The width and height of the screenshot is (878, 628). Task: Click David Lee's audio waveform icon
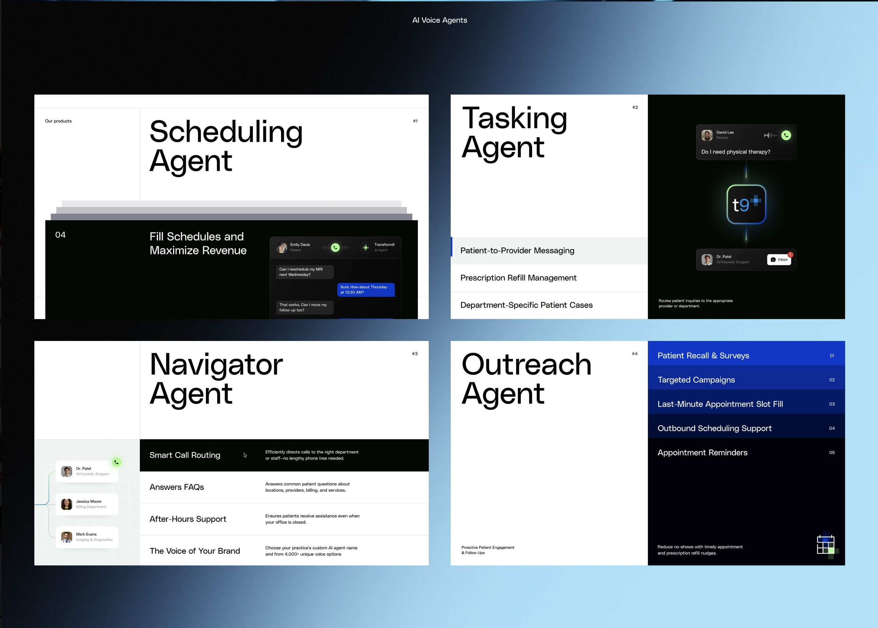coord(770,135)
